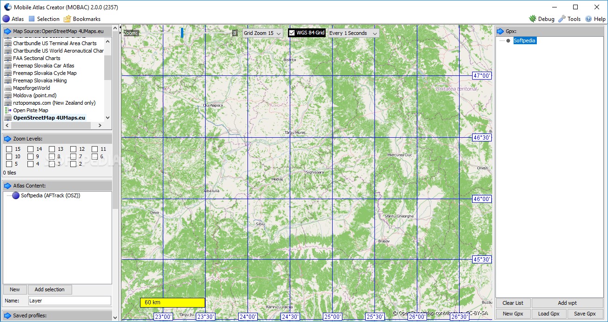Screen dimensions: 608x322
Task: Click the Softpedia atlas globe icon
Action: pos(16,195)
